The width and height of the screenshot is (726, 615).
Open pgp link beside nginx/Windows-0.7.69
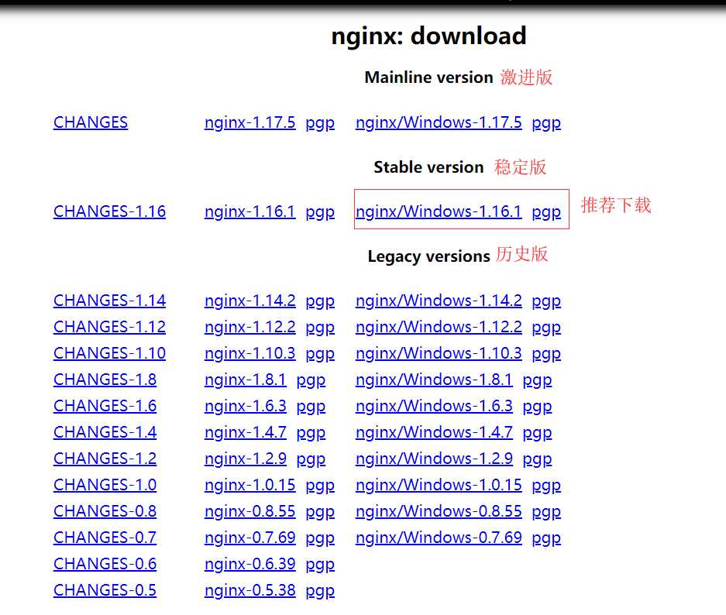(x=546, y=539)
